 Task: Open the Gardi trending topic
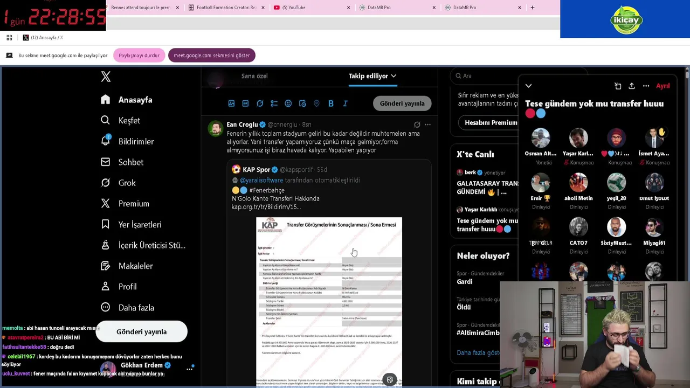[x=465, y=282]
